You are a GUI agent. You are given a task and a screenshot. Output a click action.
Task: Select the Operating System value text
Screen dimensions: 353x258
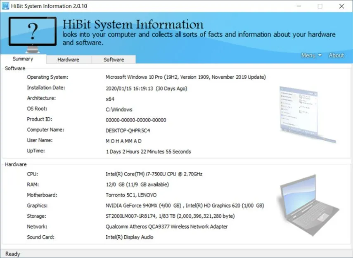tap(185, 77)
